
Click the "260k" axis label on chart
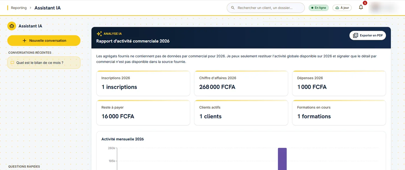coord(112,148)
